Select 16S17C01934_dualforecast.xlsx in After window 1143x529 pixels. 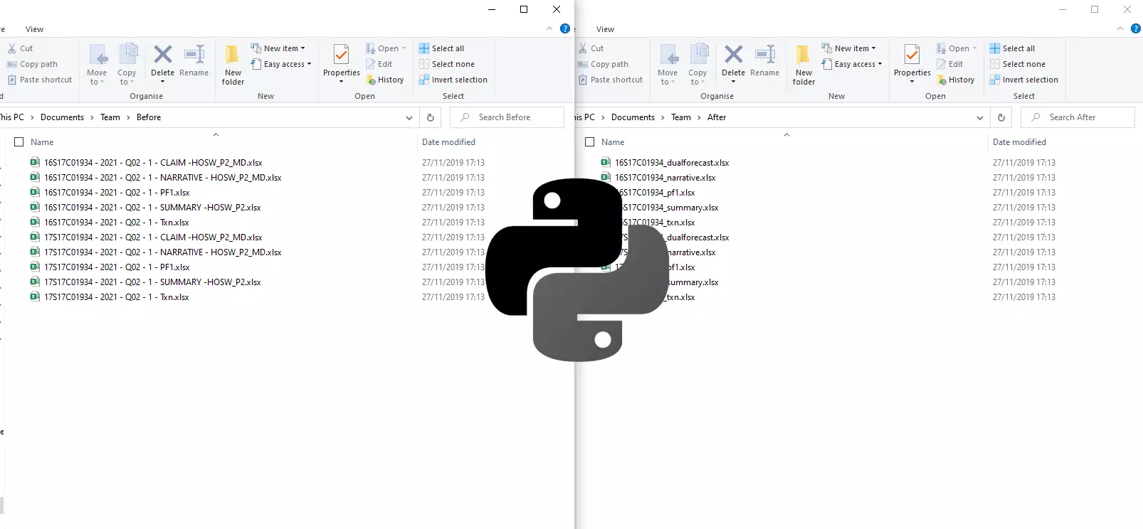(665, 163)
